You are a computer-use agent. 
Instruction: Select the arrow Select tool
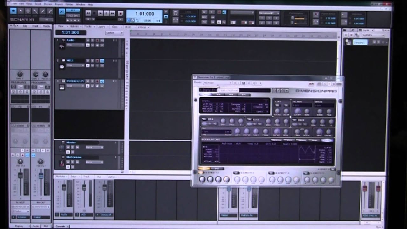tap(21, 11)
